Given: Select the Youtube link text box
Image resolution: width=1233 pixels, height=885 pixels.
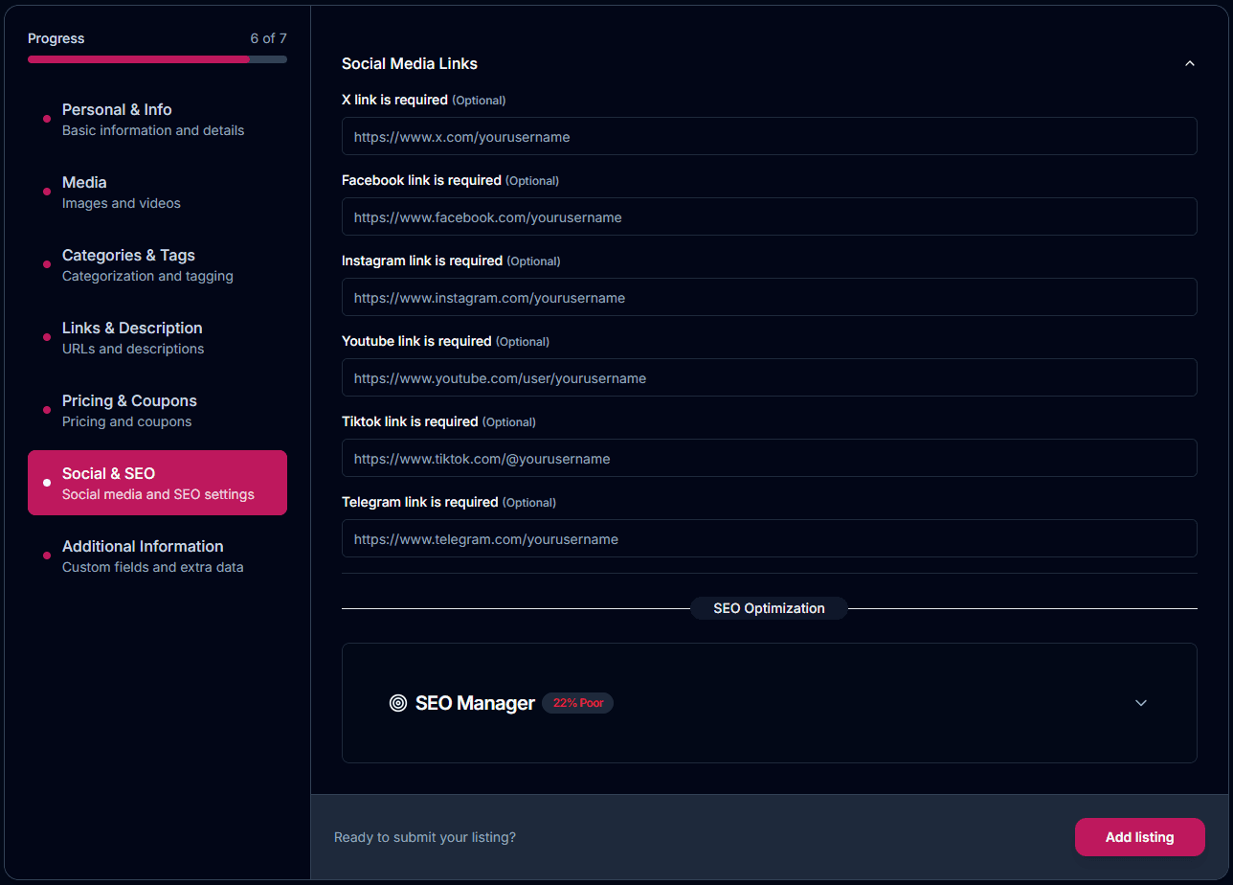Looking at the screenshot, I should (769, 377).
